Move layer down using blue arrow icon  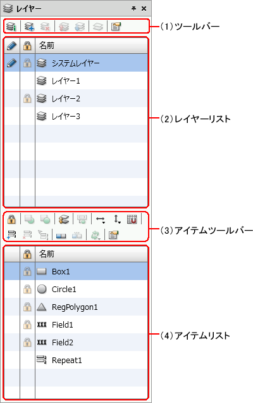click(x=80, y=27)
